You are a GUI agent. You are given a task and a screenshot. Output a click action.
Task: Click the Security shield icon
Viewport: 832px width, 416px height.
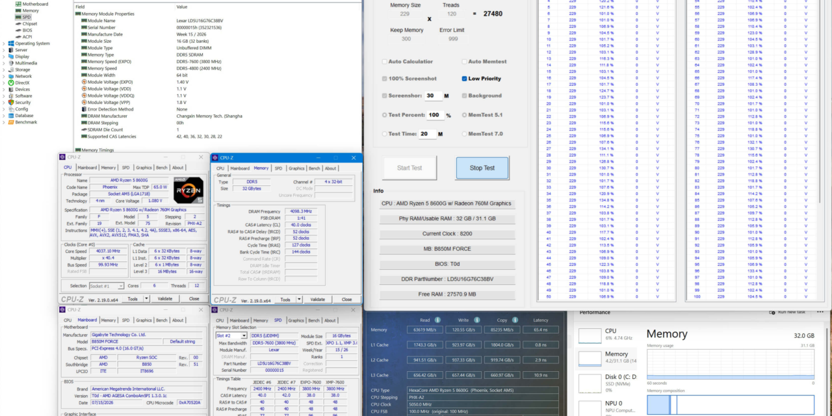pyautogui.click(x=11, y=102)
